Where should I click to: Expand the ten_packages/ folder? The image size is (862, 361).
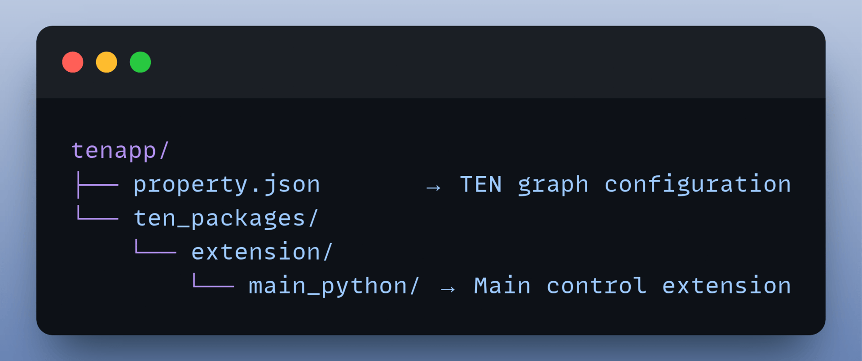point(226,218)
